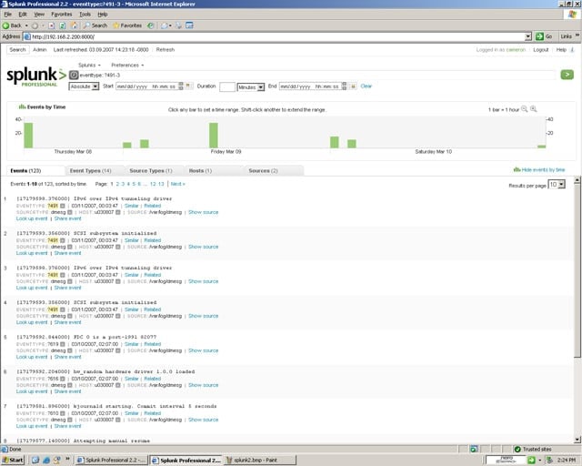This screenshot has width=582, height=466.
Task: Click the Hide events by time chart icon
Action: tap(517, 169)
